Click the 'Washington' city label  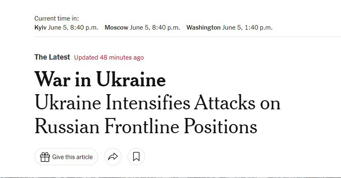tap(203, 28)
